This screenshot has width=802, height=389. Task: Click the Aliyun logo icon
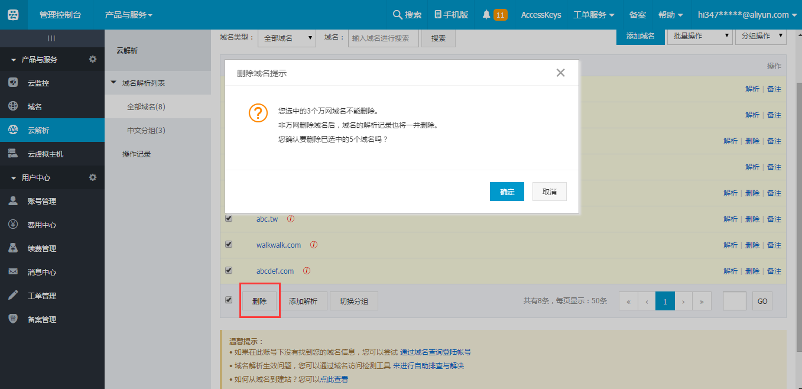[x=13, y=15]
